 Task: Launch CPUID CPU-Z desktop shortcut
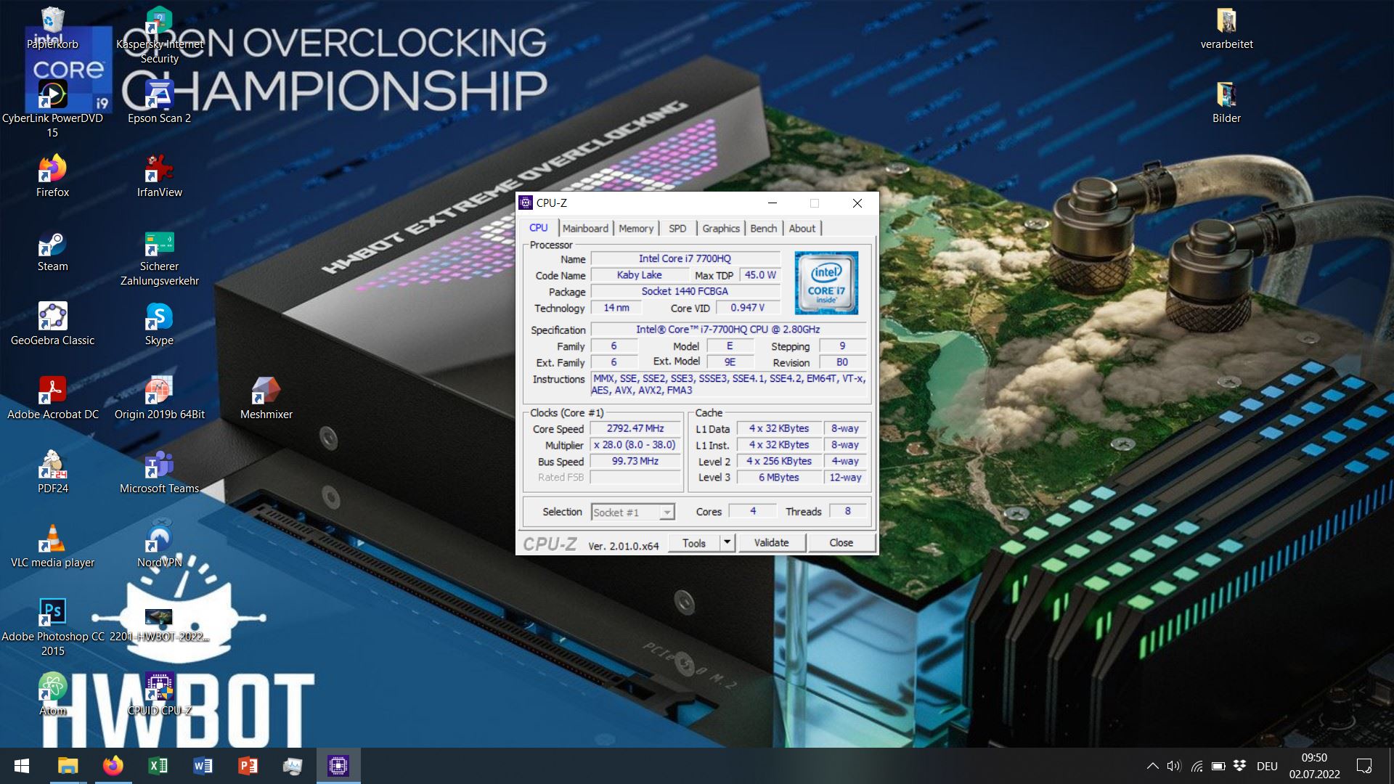[159, 694]
